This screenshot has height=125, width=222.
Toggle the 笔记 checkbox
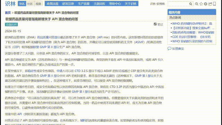click(155, 24)
